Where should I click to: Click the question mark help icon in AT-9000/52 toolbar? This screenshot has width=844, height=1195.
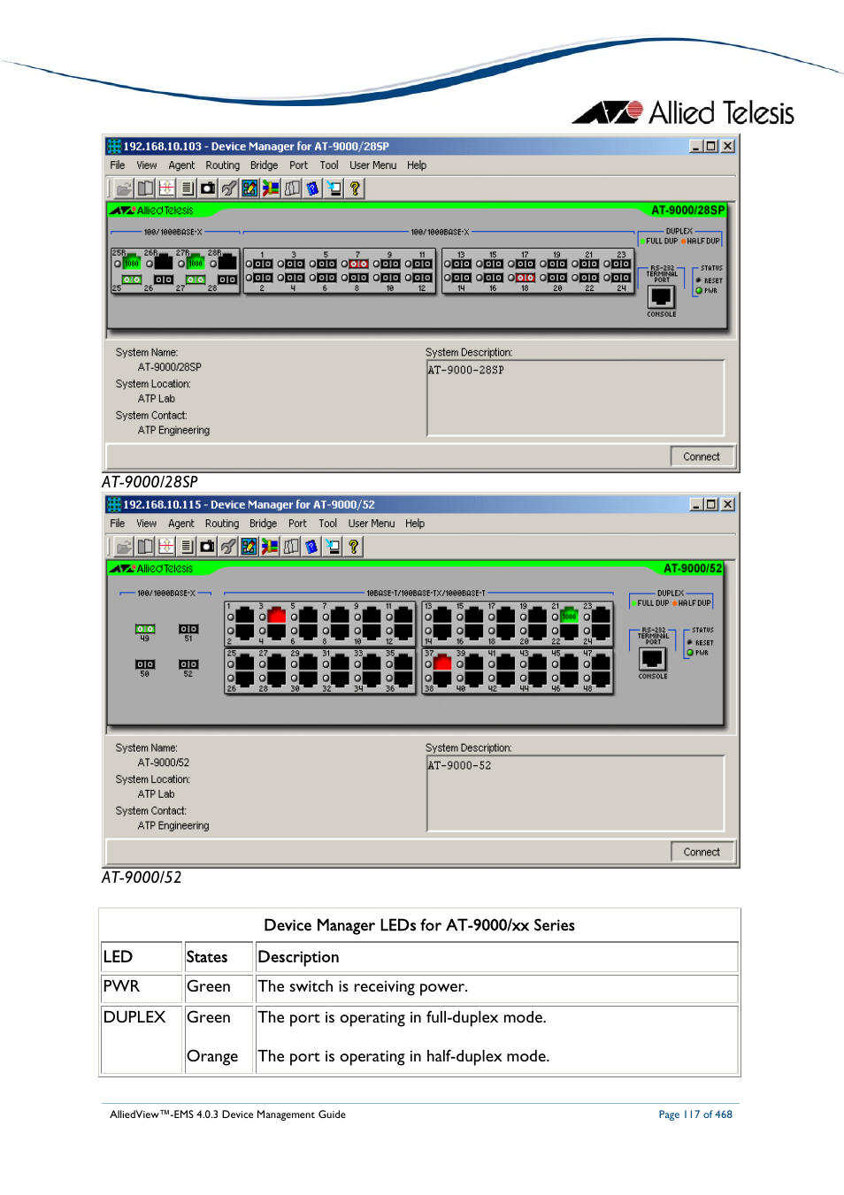tap(354, 547)
